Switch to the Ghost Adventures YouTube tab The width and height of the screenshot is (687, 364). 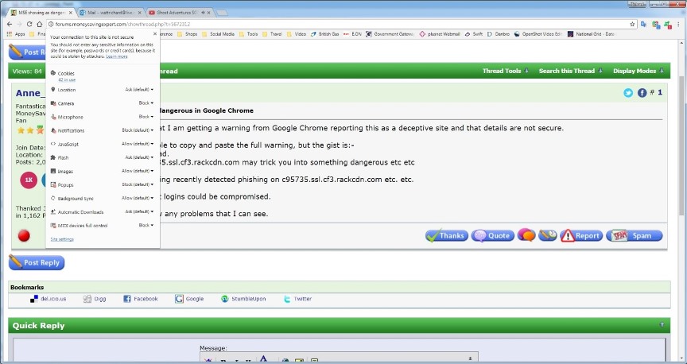click(179, 13)
